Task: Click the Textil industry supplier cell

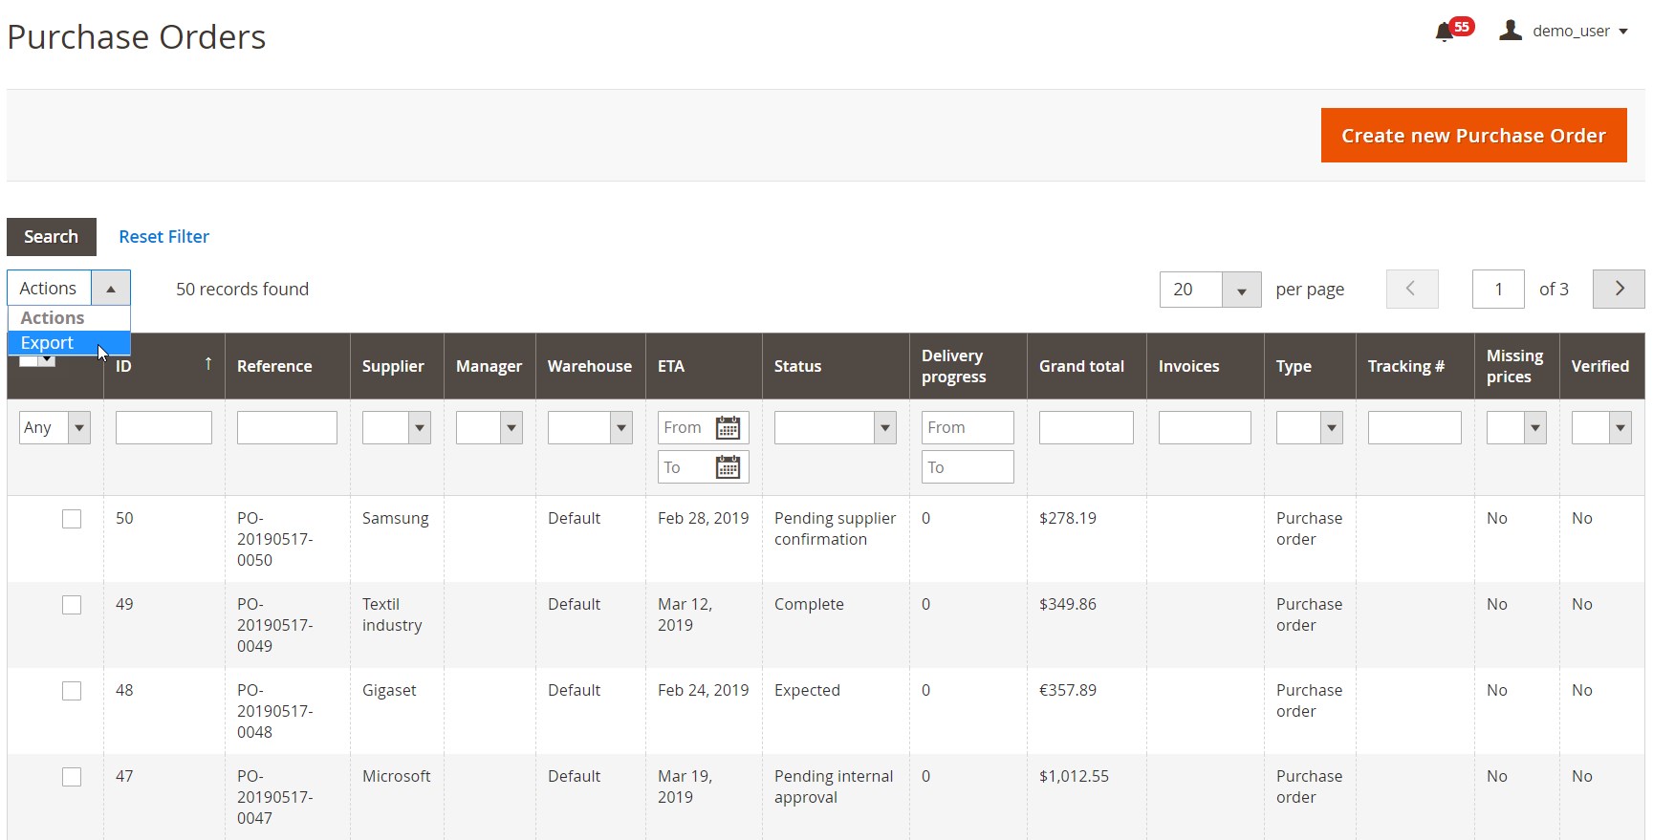Action: [392, 614]
